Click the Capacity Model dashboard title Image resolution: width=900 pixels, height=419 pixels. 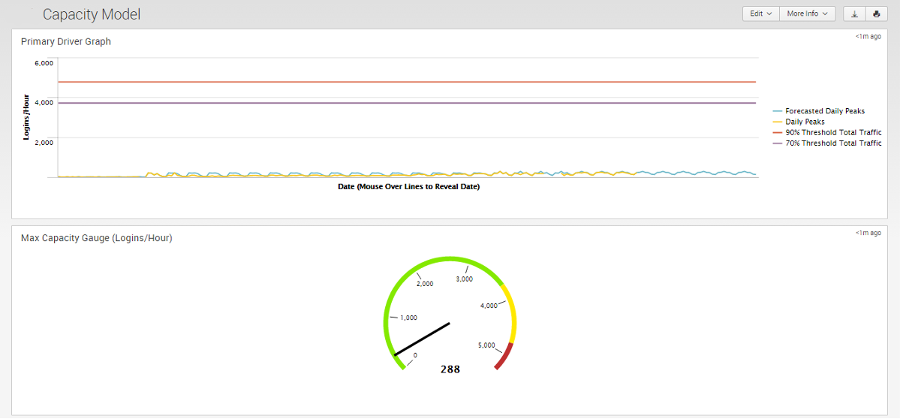click(92, 14)
